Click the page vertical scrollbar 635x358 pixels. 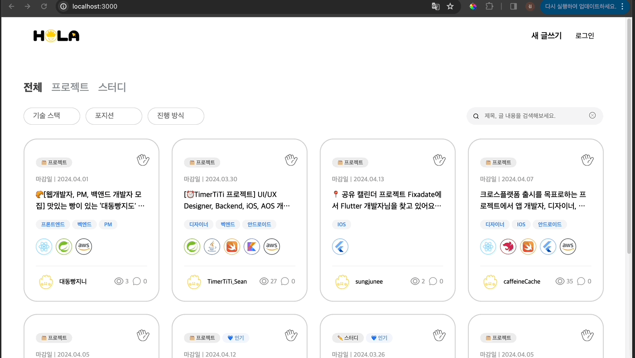629,136
